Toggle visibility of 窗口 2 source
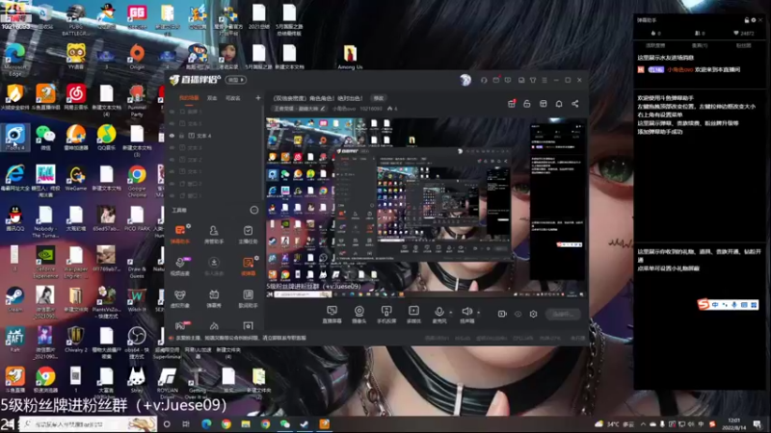 tap(172, 184)
